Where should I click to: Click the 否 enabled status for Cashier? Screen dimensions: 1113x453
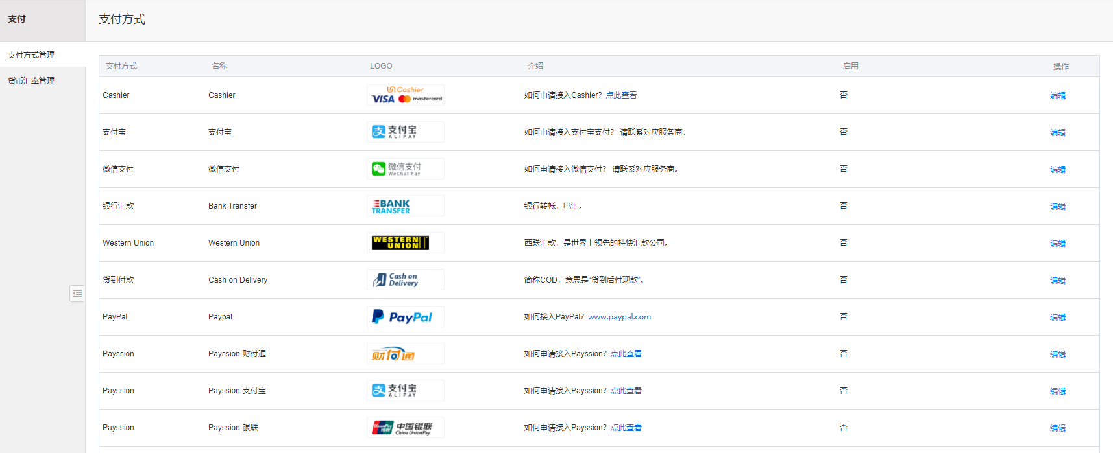(x=844, y=95)
